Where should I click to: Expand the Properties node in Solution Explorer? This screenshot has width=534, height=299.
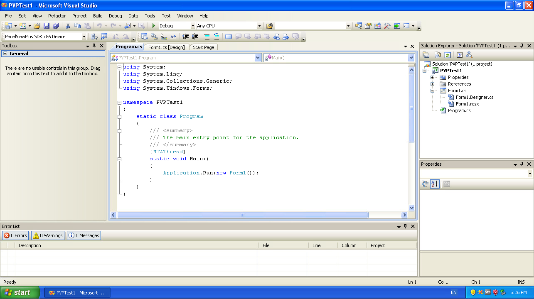[433, 77]
